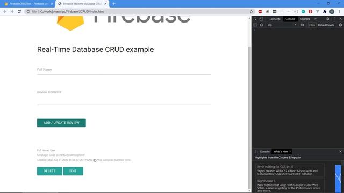Expand more DevTools tabs chevron
This screenshot has height=193, width=344.
[x=316, y=19]
